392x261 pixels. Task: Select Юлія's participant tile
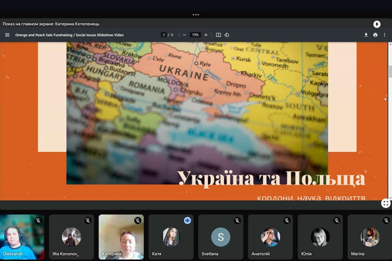tap(320, 237)
